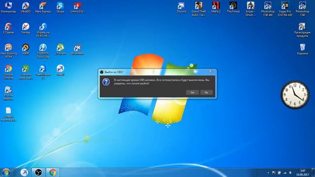Select the DAEMON Tools Lite icon

pyautogui.click(x=43, y=51)
